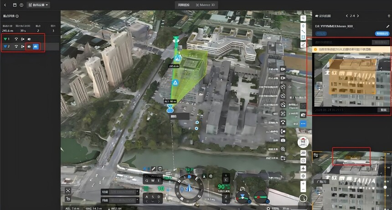Image resolution: width=392 pixels, height=210 pixels.
Task: Toggle satellite map layer thumbnail
Action: pos(303,198)
